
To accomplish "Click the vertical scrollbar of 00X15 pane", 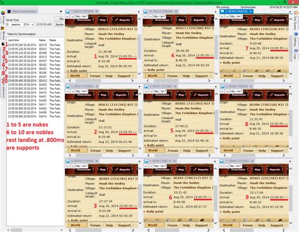I will 139,46.
